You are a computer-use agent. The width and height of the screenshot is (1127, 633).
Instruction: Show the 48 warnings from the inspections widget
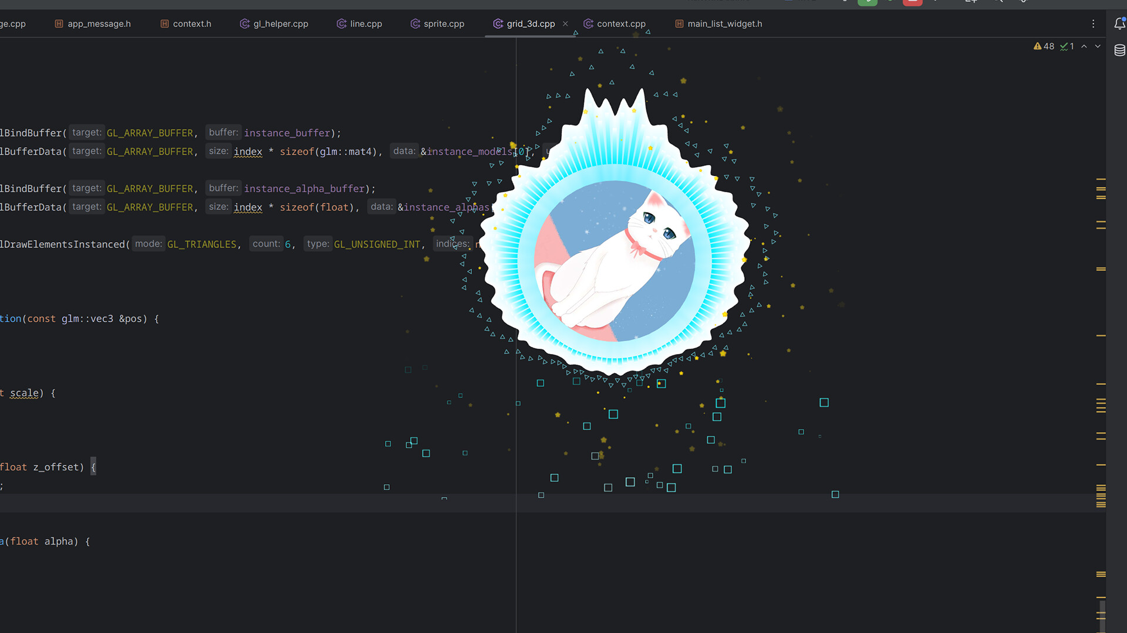(1044, 46)
